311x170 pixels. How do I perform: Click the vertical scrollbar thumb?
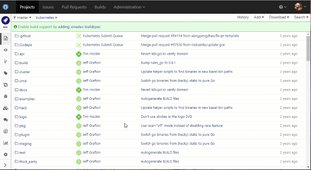click(x=308, y=48)
